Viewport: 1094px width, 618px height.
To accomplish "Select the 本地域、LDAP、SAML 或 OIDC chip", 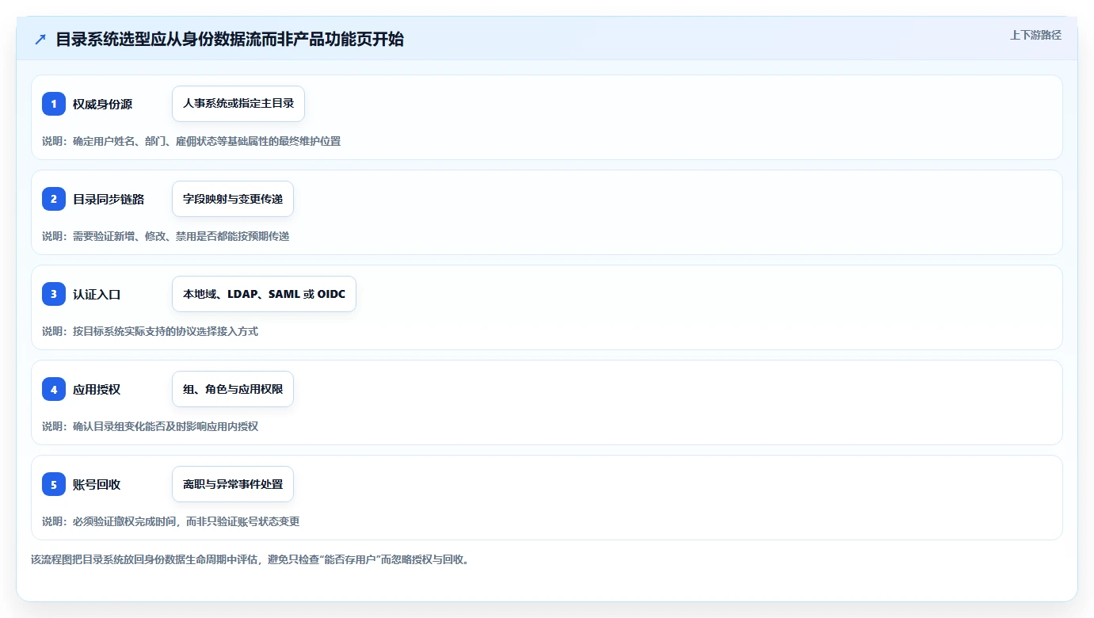I will pyautogui.click(x=264, y=294).
